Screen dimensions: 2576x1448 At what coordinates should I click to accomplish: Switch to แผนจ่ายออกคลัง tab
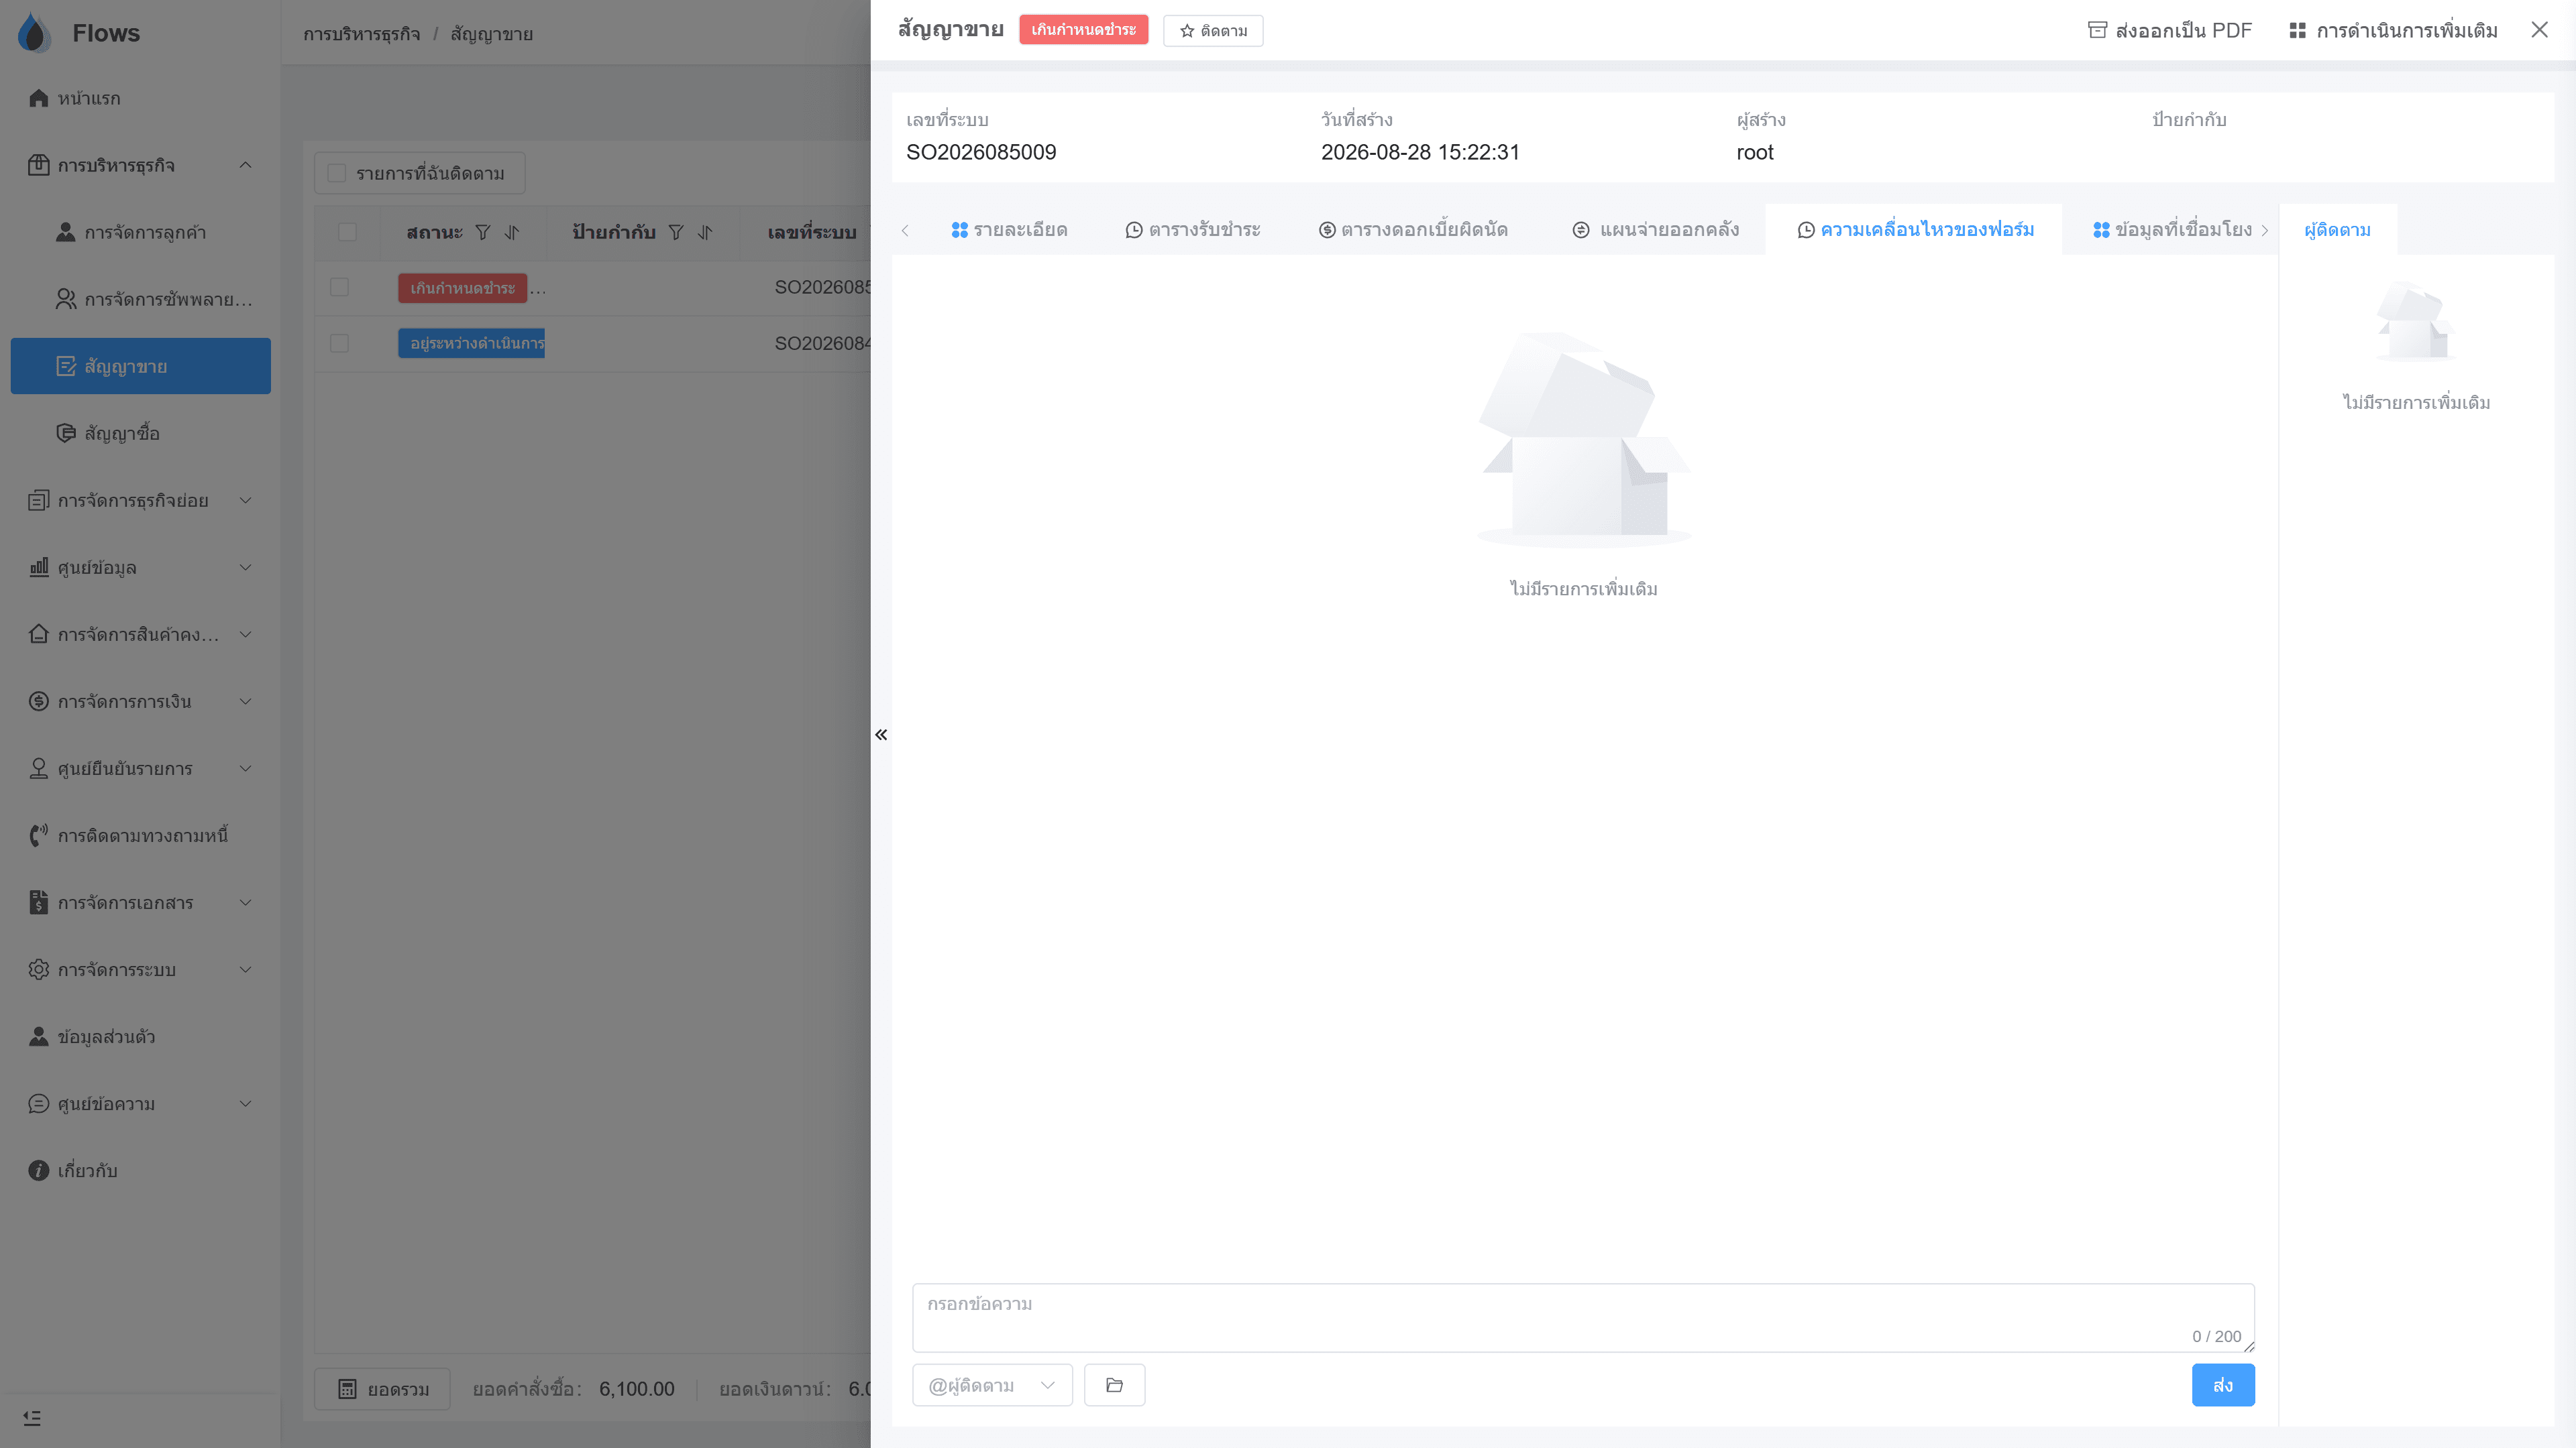pos(1656,230)
